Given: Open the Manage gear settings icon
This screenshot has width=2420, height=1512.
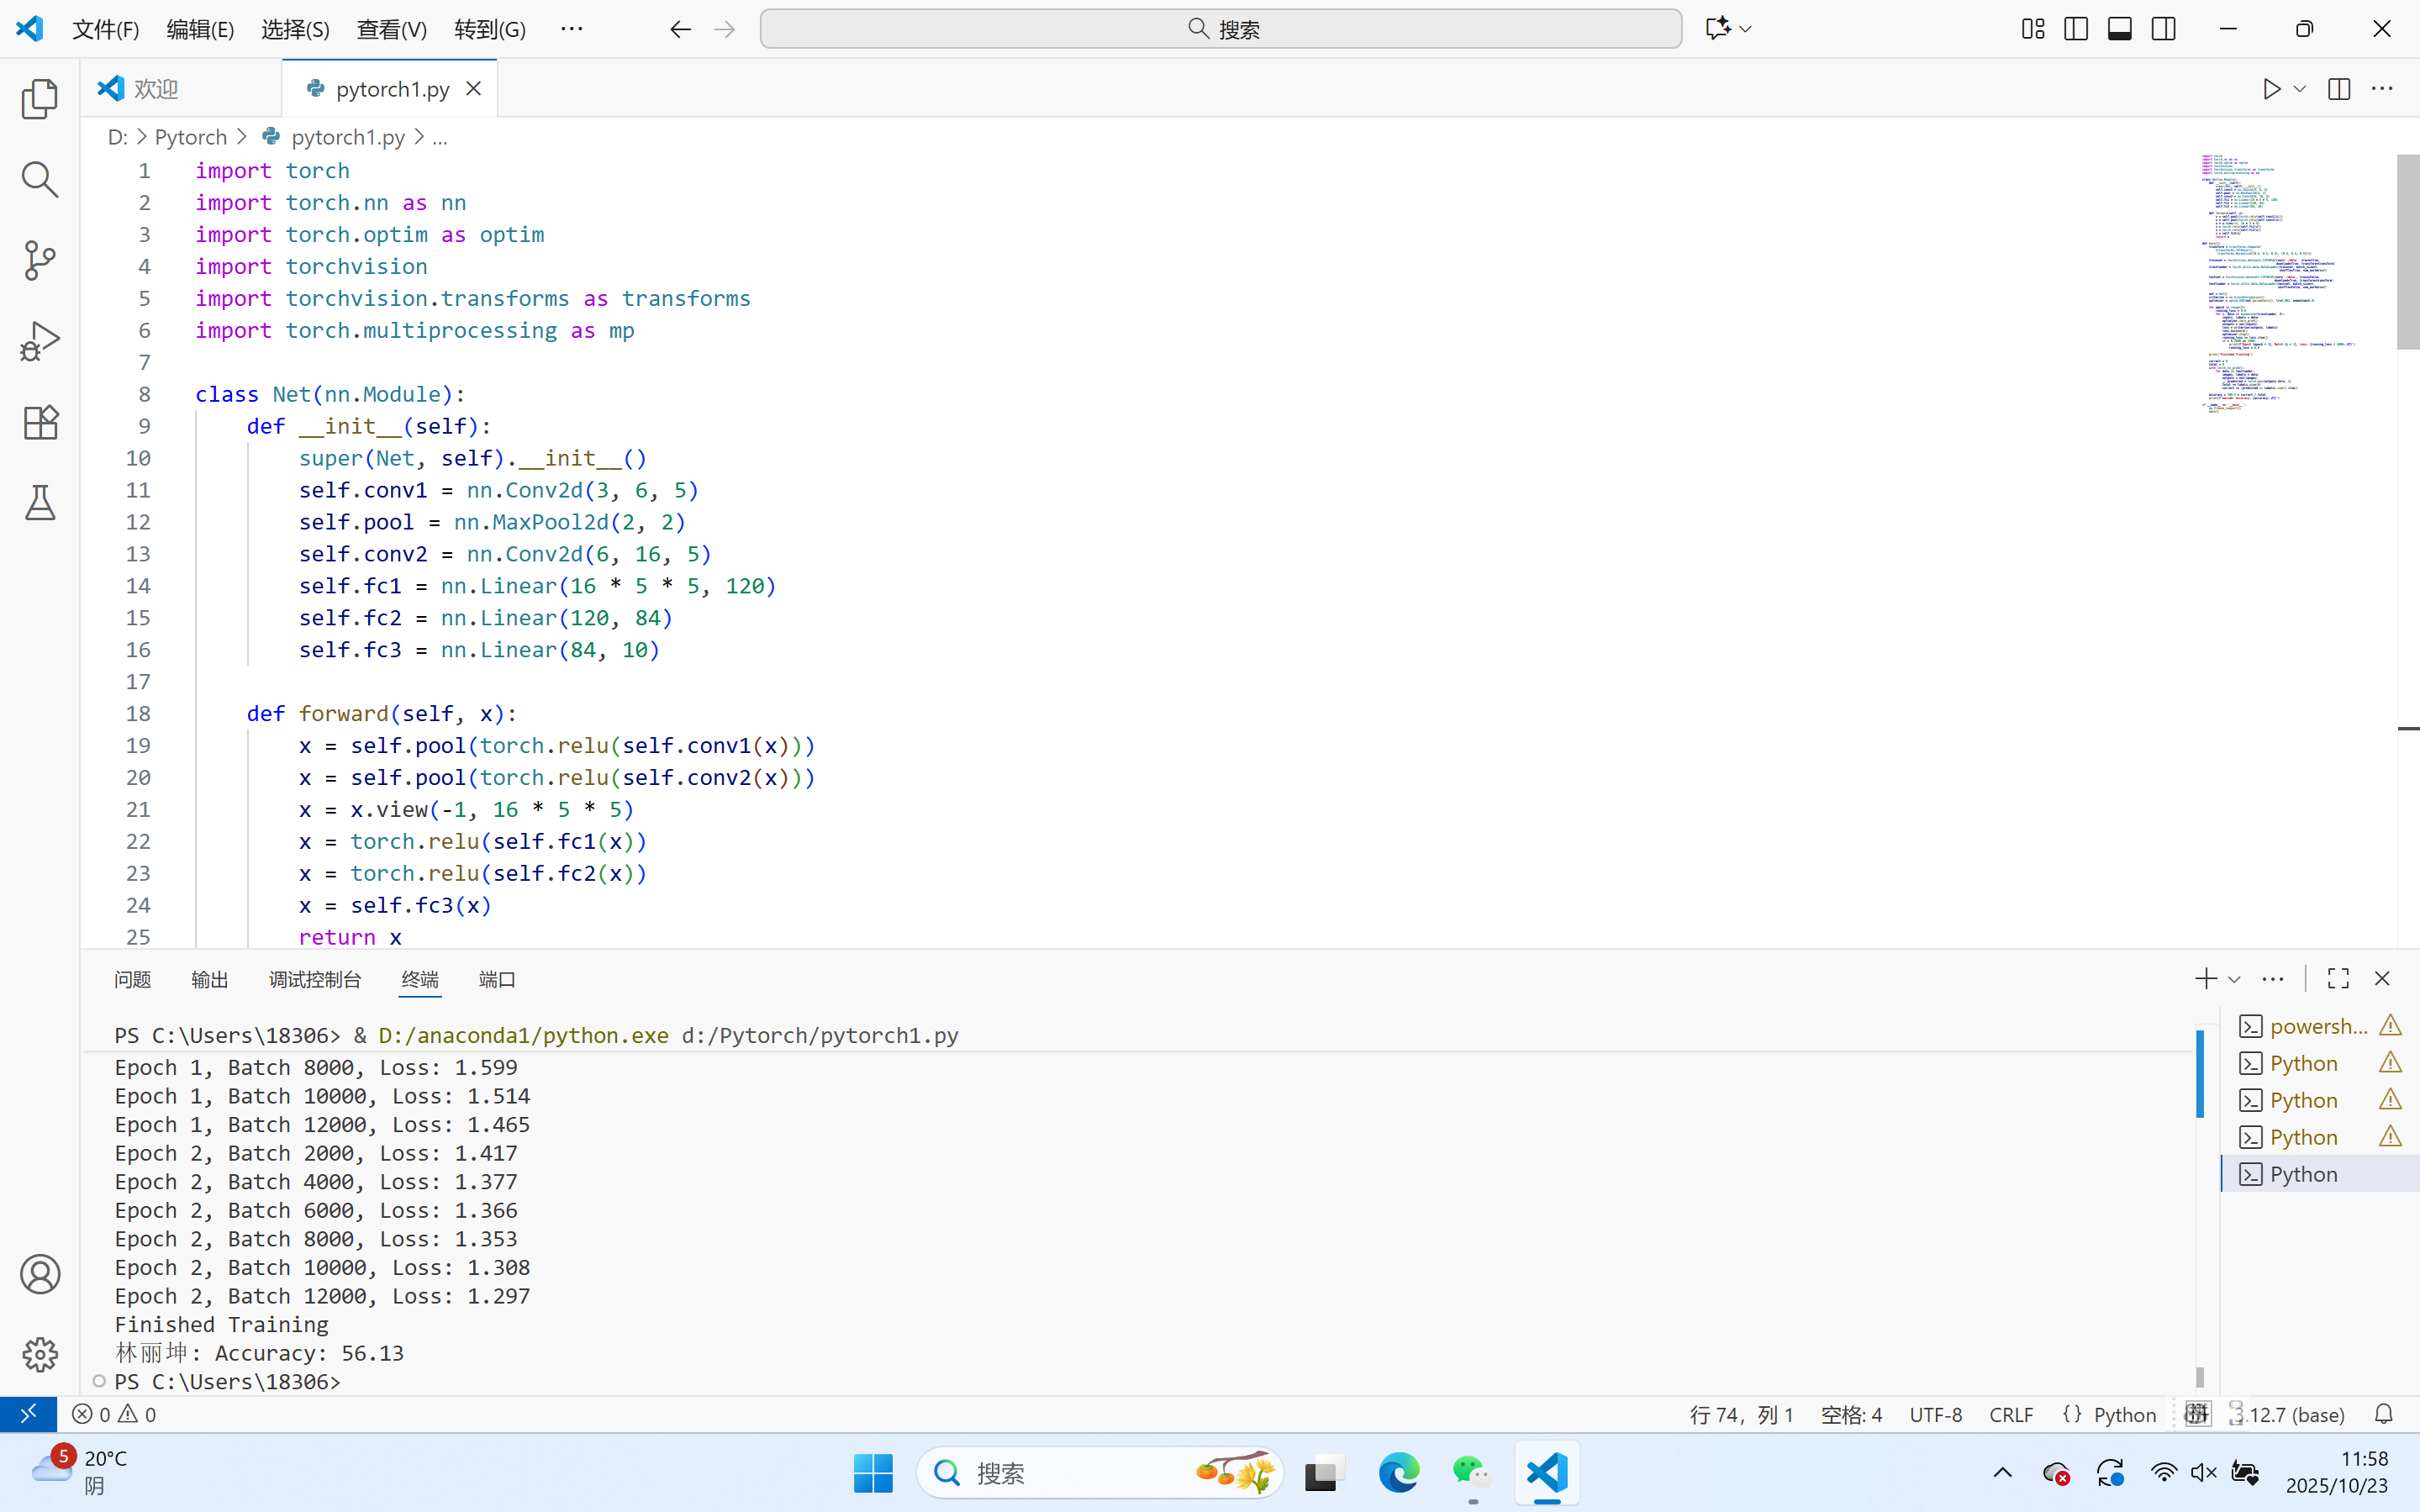Looking at the screenshot, I should tap(40, 1354).
